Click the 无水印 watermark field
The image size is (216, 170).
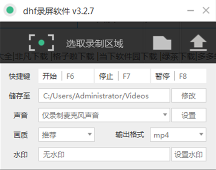104,154
